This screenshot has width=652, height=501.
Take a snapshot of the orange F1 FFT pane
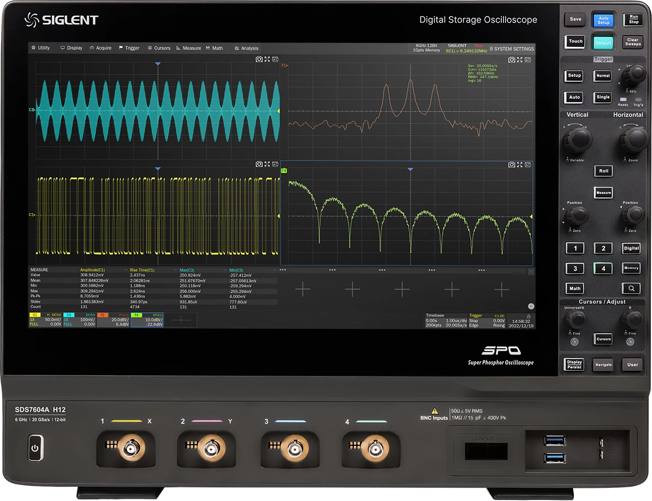(x=511, y=60)
